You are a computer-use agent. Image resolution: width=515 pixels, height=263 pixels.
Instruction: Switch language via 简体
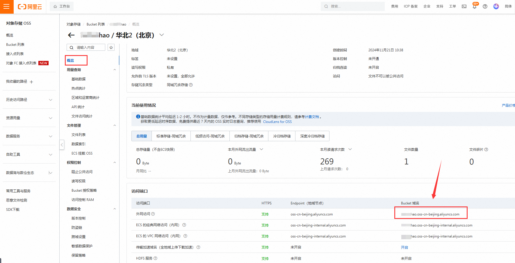[508, 6]
